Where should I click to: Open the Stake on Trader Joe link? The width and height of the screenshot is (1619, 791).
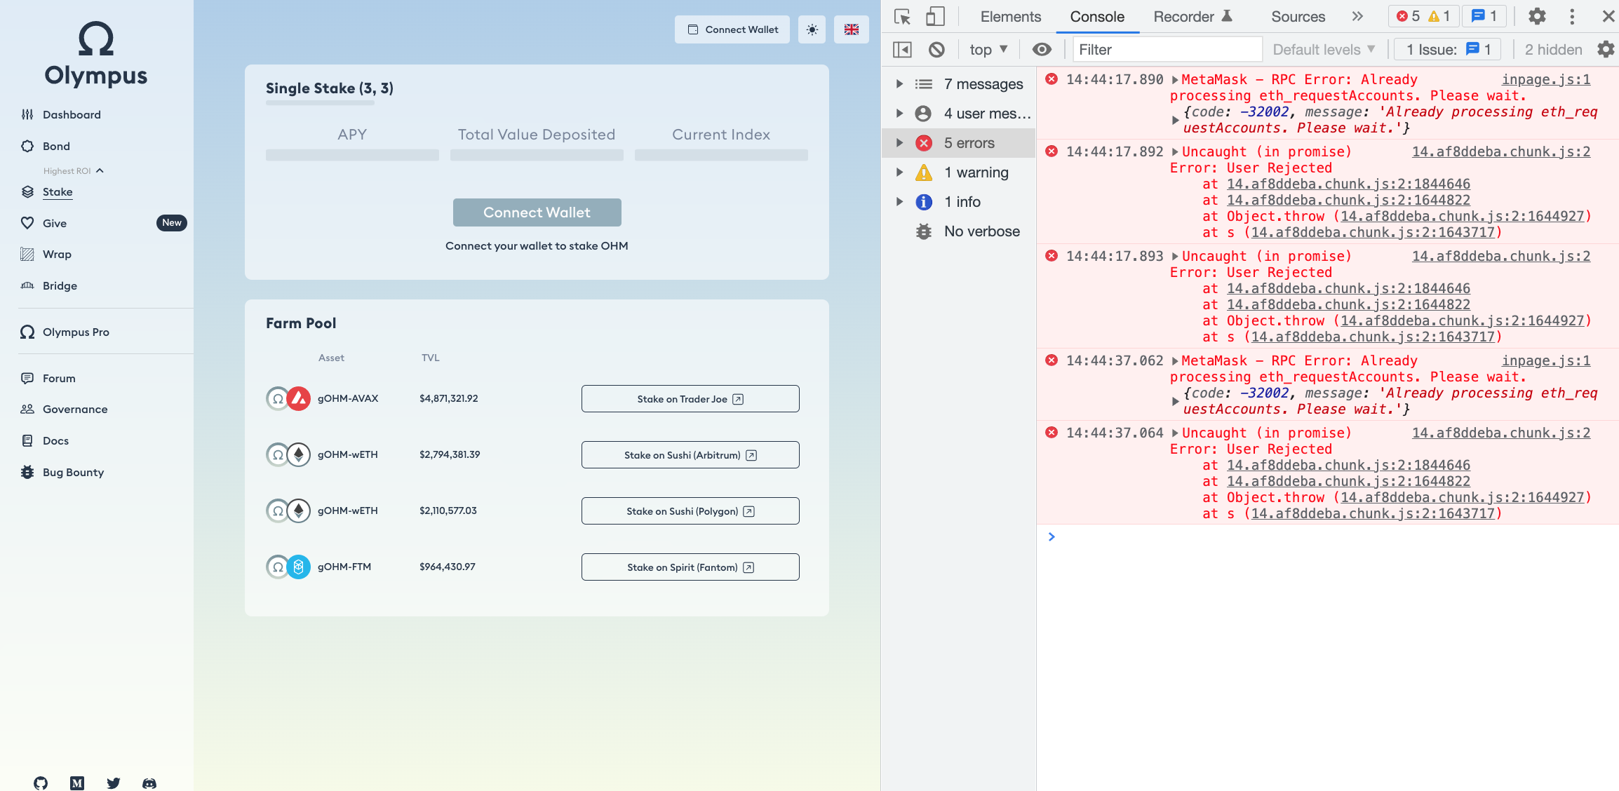[x=690, y=398]
